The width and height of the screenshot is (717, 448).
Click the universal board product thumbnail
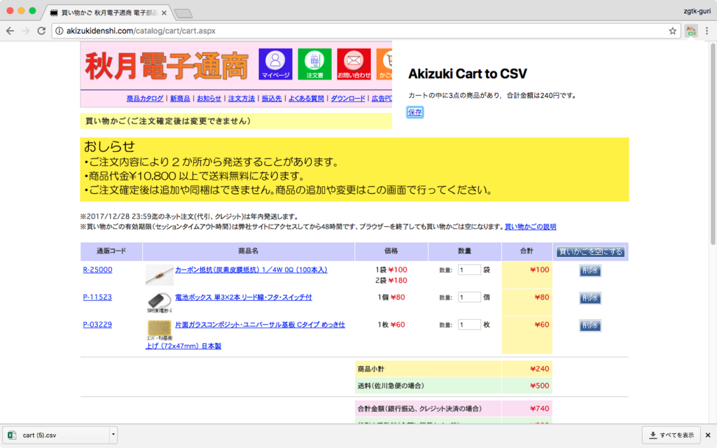pyautogui.click(x=159, y=330)
